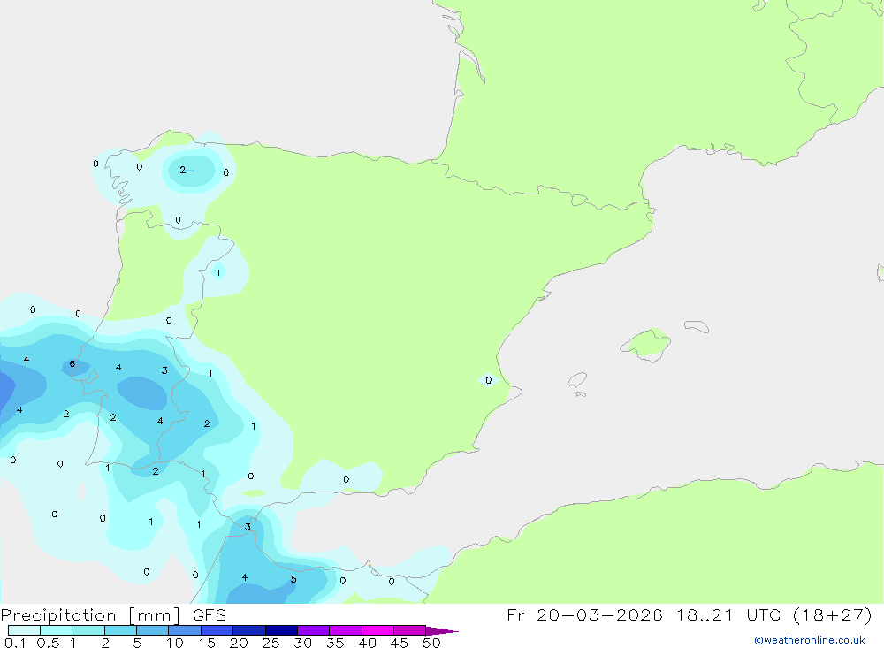Image resolution: width=884 pixels, height=648 pixels.
Task: Click the '0.1' legend scale label
Action: pos(15,643)
